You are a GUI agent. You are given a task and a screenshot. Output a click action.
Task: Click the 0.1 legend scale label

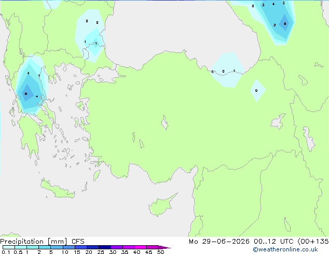6,252
